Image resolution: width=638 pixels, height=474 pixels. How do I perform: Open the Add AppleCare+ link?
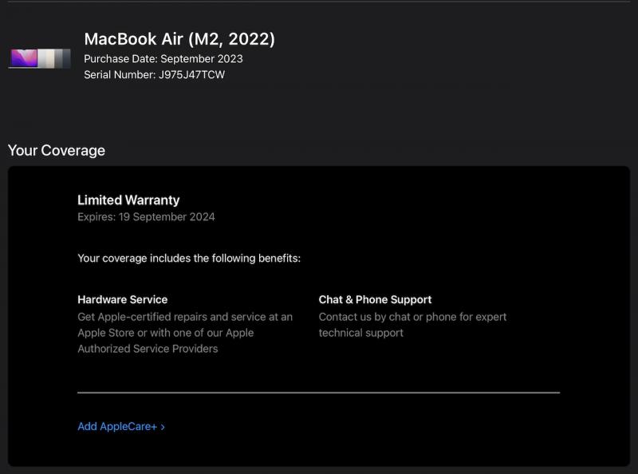pyautogui.click(x=121, y=426)
